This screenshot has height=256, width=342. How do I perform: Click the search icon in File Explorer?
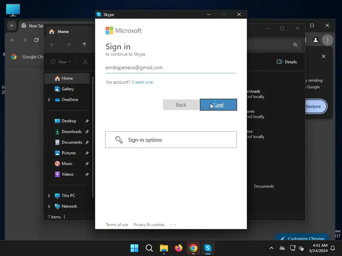[x=295, y=45]
